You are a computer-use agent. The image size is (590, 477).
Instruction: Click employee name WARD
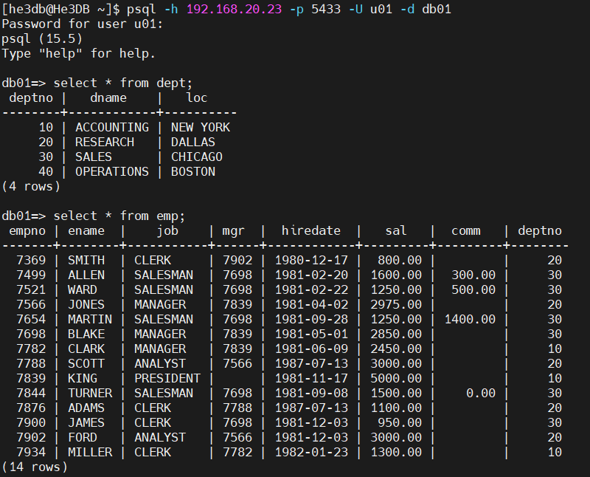(x=83, y=289)
